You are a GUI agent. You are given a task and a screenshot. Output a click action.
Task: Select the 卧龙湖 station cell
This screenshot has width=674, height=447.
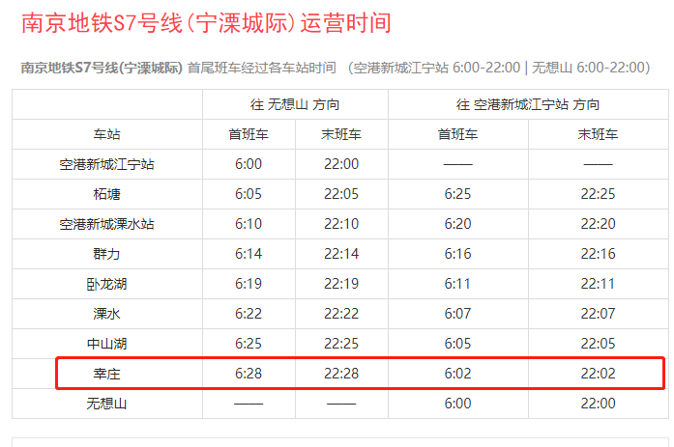(106, 284)
